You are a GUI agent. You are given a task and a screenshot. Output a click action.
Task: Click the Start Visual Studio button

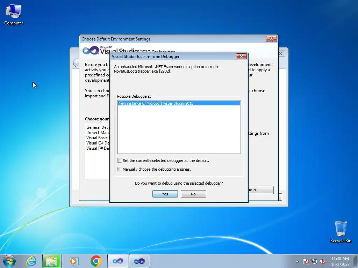tap(261, 190)
